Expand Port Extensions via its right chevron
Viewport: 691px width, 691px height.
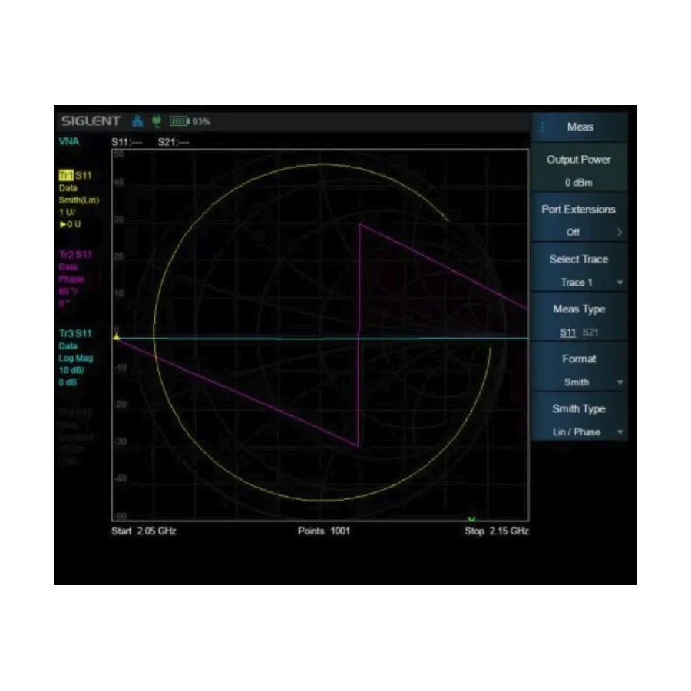click(620, 232)
